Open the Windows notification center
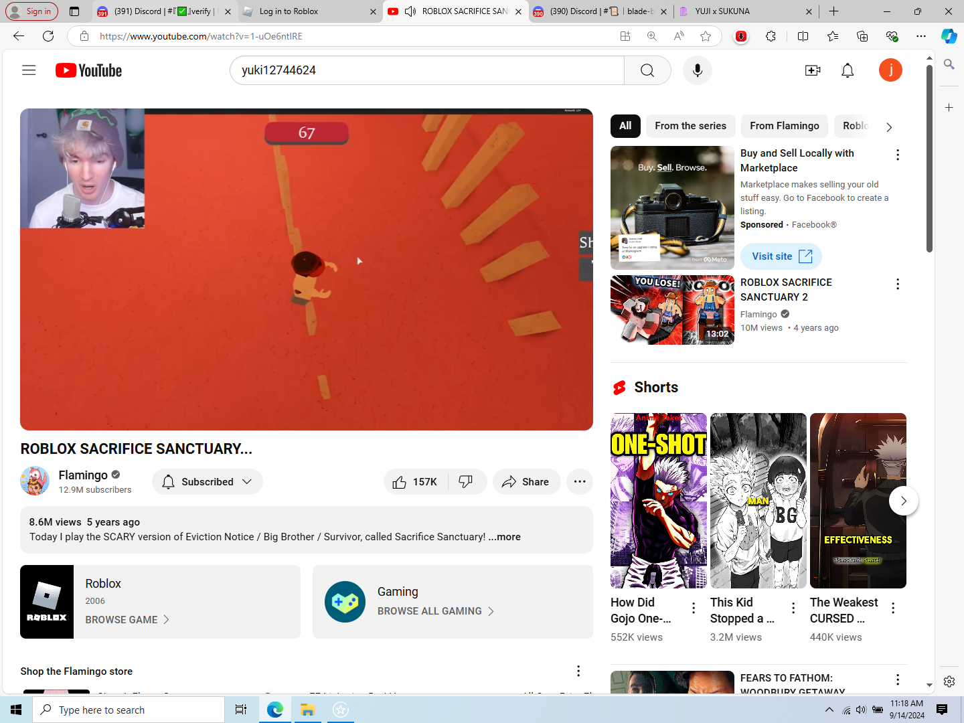The image size is (964, 723). click(x=942, y=710)
